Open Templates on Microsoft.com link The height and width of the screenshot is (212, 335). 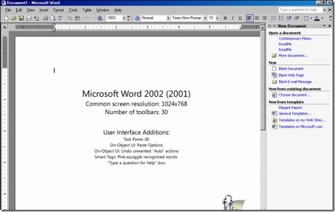pos(300,126)
